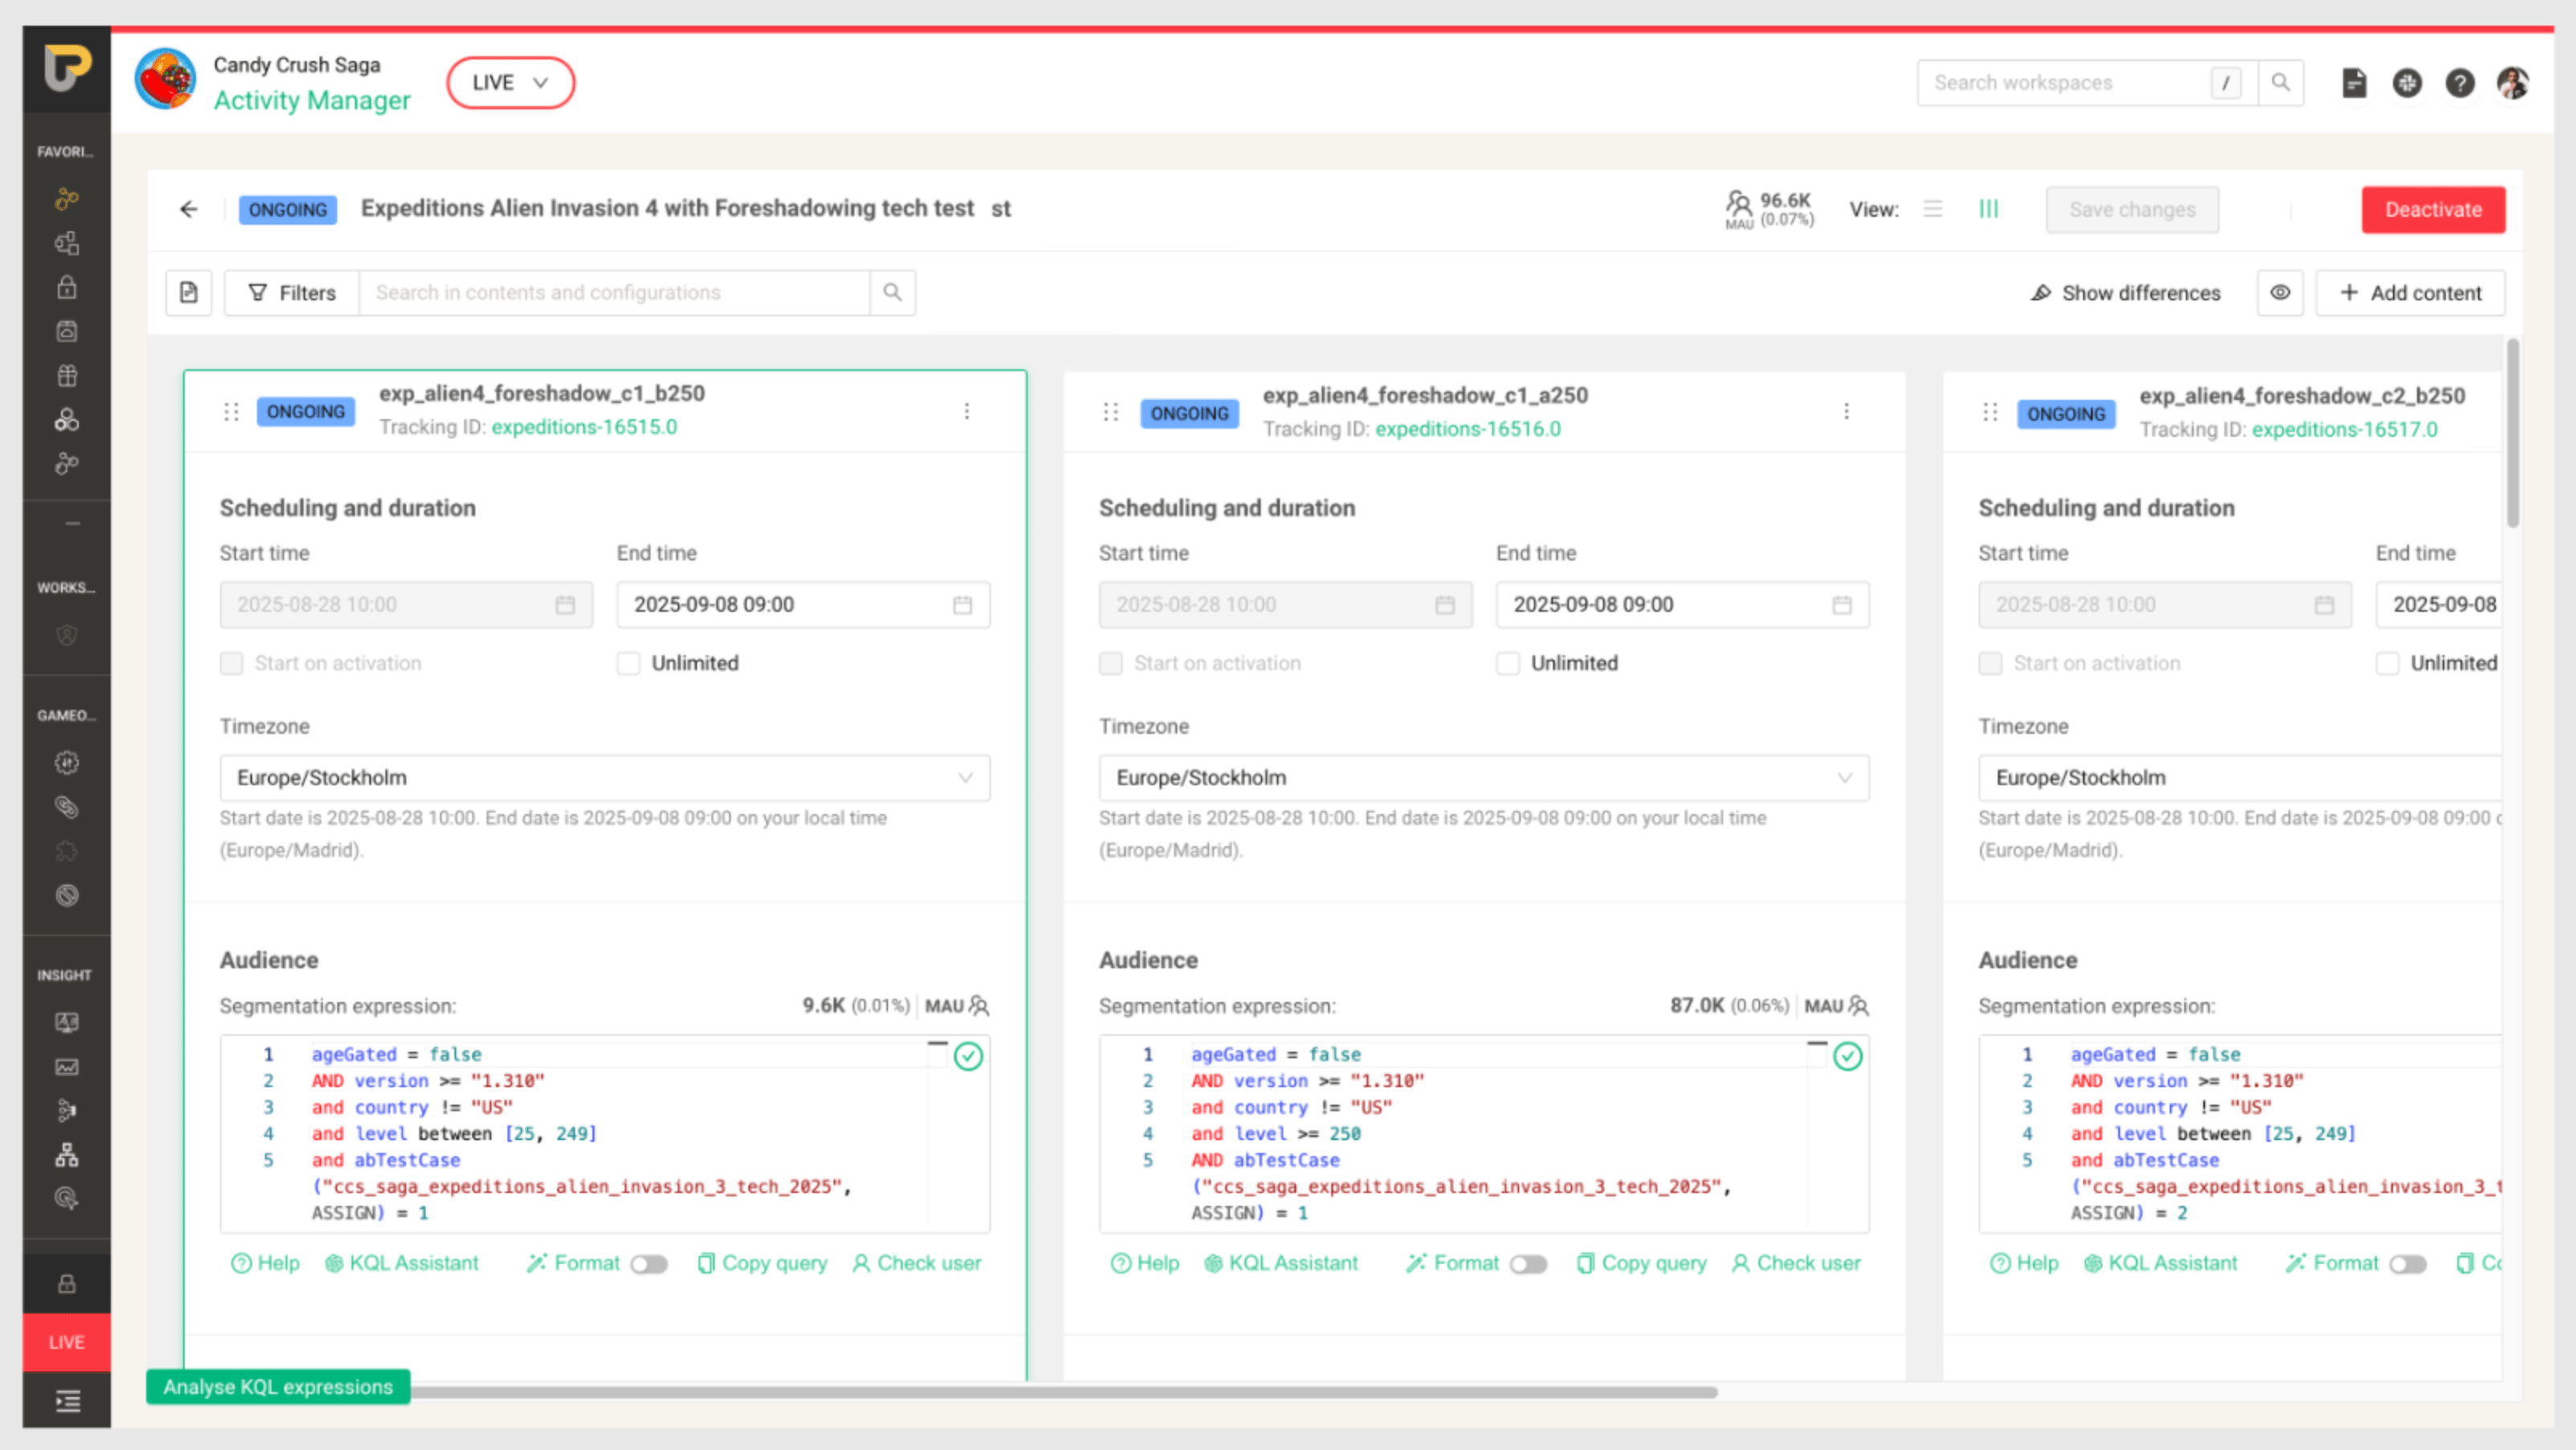Toggle Format switch in the first card
The image size is (2576, 1450).
point(649,1264)
